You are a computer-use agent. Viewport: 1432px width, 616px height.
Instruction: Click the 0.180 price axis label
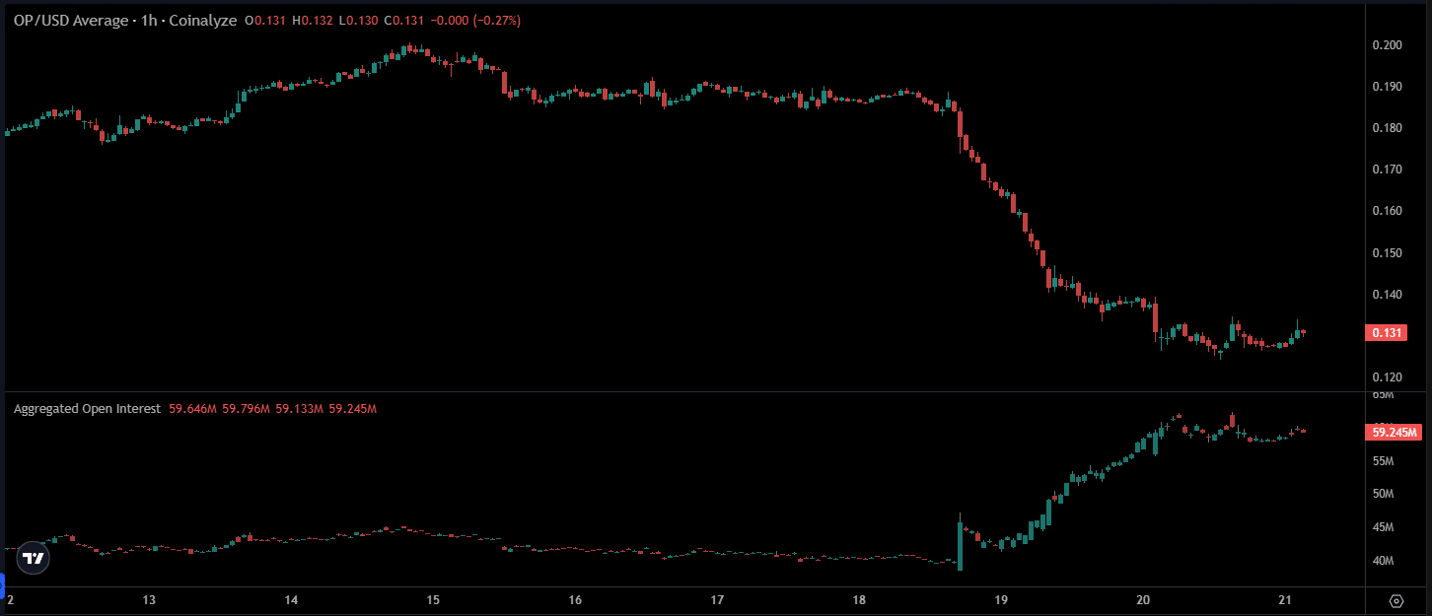tap(1388, 128)
